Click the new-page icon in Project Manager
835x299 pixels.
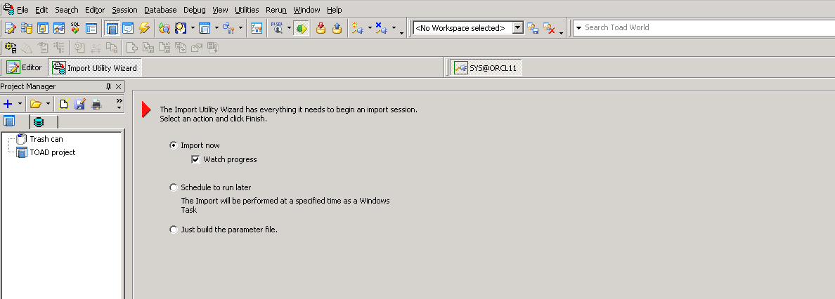click(x=64, y=104)
